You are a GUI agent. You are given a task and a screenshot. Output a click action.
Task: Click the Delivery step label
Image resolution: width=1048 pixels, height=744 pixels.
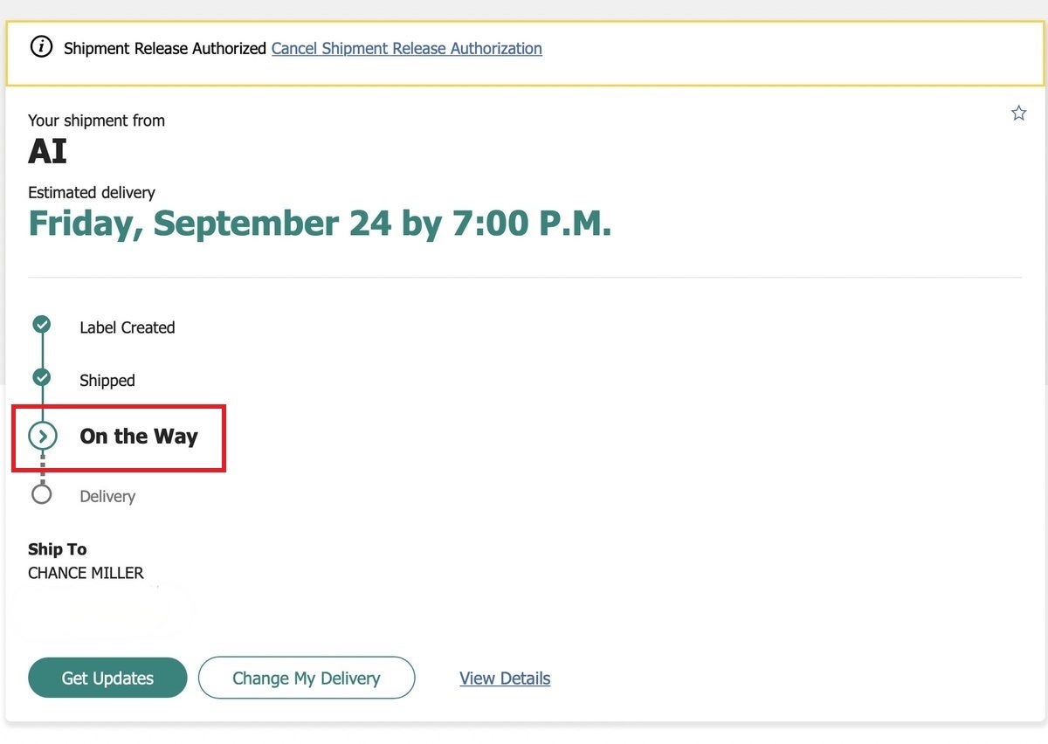coord(107,496)
